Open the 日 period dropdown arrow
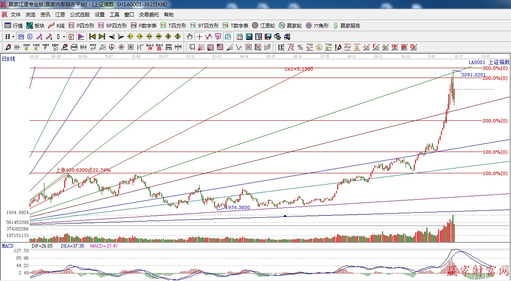This screenshot has width=511, height=281. pyautogui.click(x=13, y=37)
